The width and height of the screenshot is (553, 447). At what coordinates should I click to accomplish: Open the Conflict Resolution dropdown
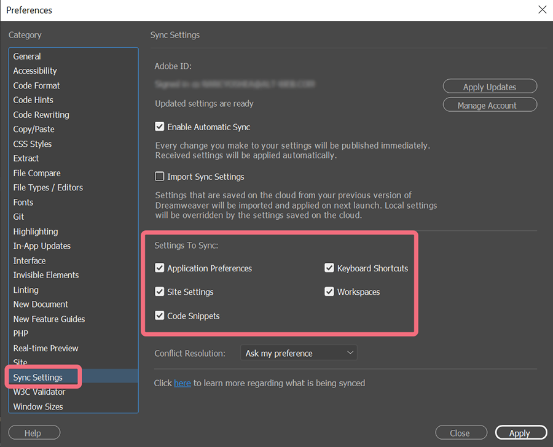299,353
